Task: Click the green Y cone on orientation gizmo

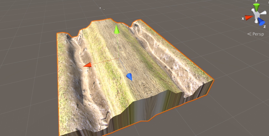Action: [x=256, y=7]
